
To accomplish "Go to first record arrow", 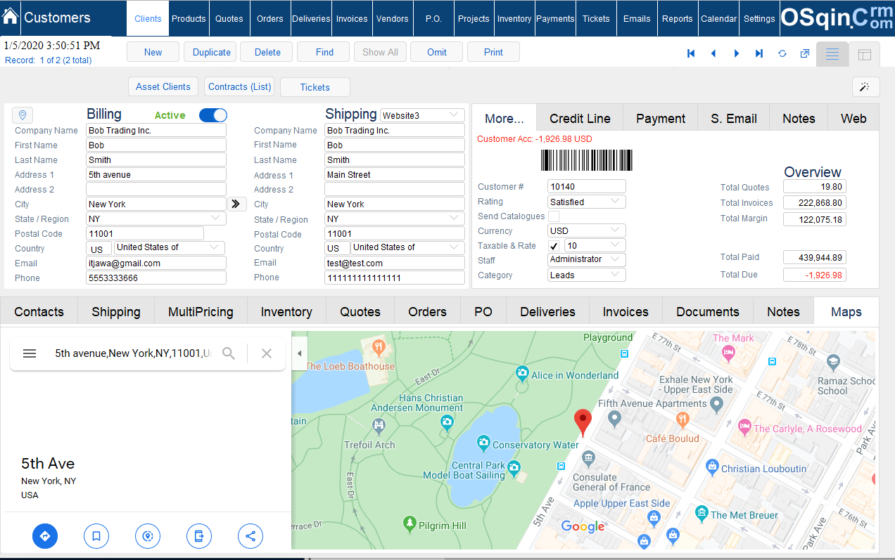I will 691,53.
